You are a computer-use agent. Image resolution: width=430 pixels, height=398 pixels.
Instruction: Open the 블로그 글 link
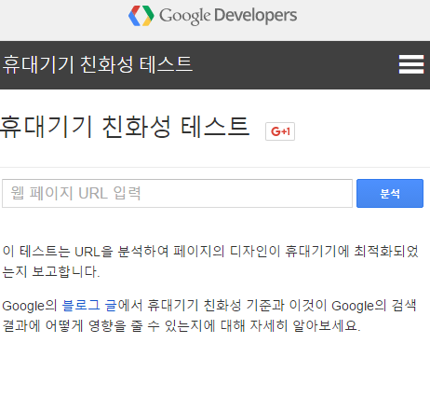point(89,306)
